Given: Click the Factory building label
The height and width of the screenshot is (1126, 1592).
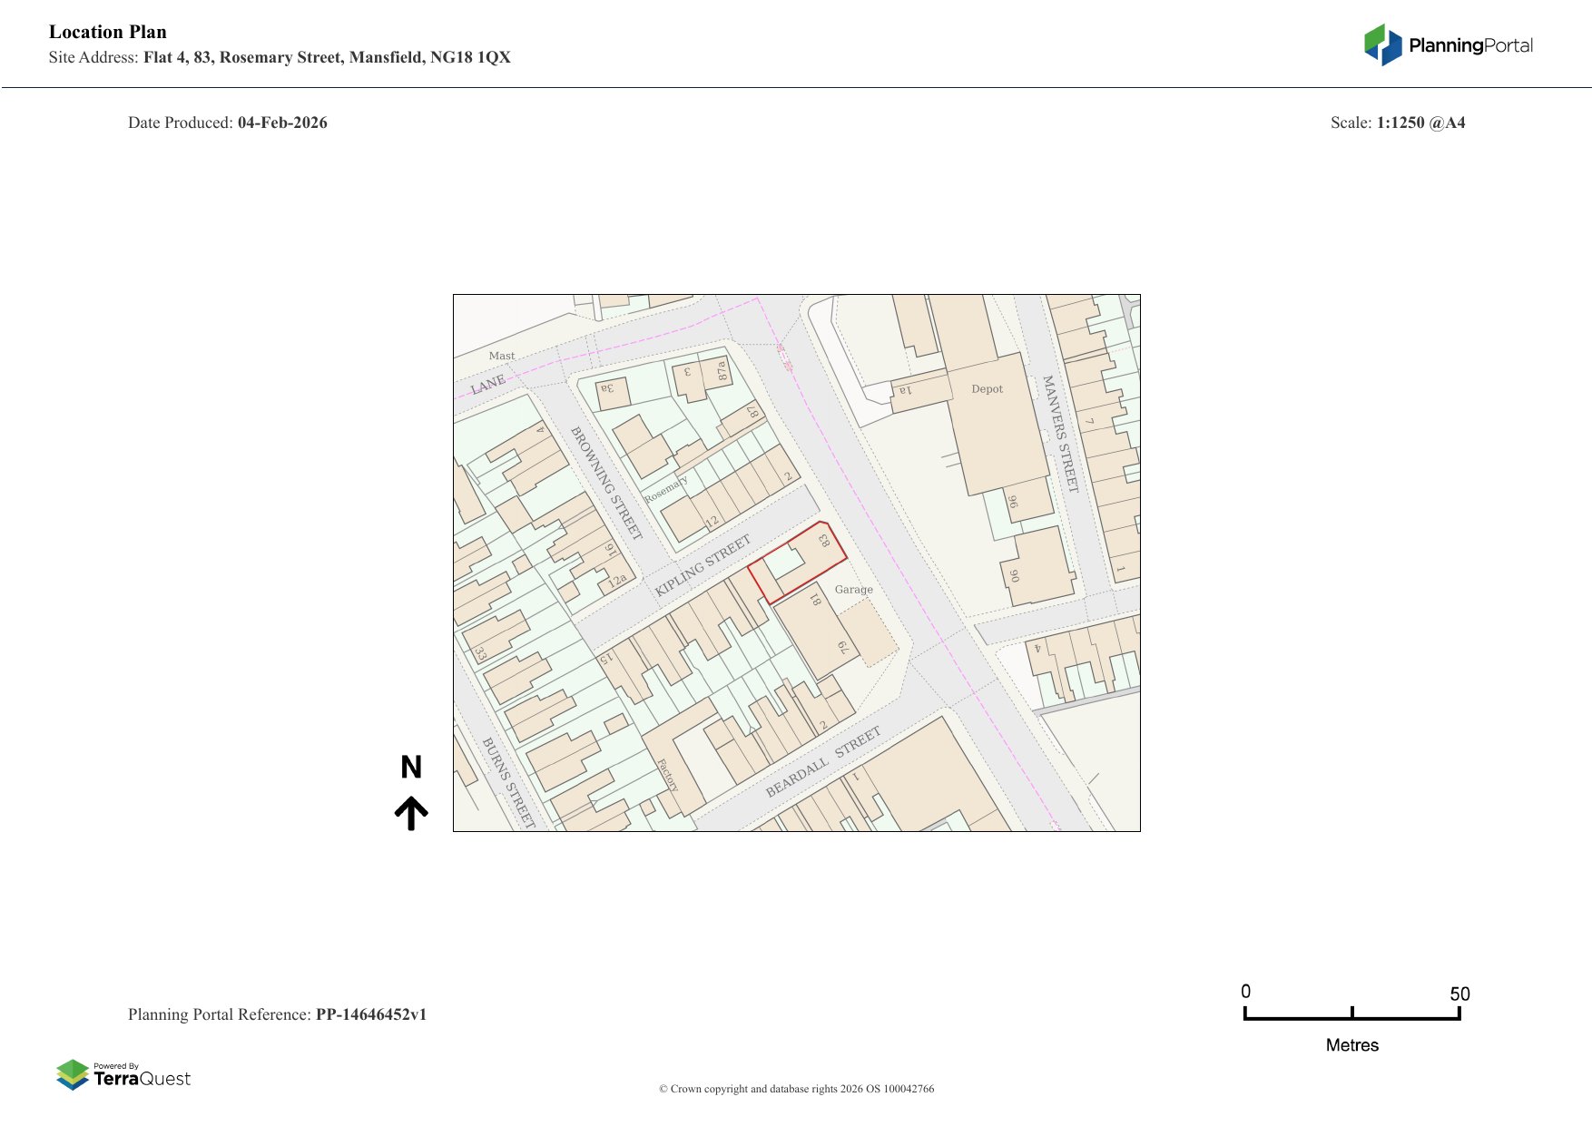Looking at the screenshot, I should (667, 775).
